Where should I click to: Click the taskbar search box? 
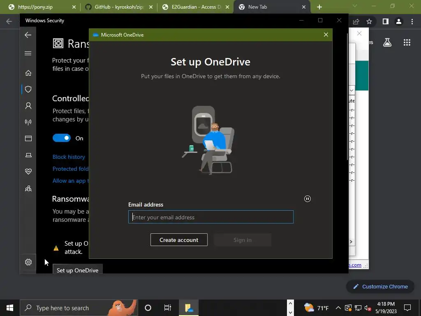coord(79,308)
